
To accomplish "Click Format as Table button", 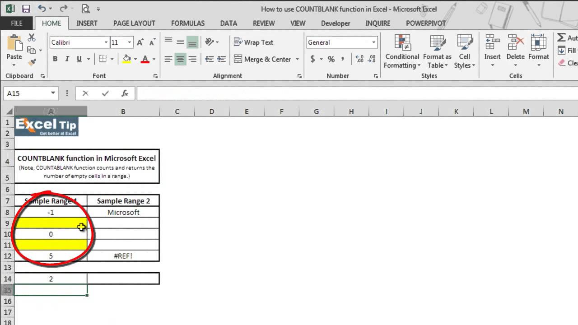I will 437,51.
